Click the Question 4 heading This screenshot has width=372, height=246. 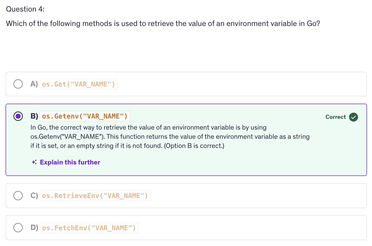point(25,9)
